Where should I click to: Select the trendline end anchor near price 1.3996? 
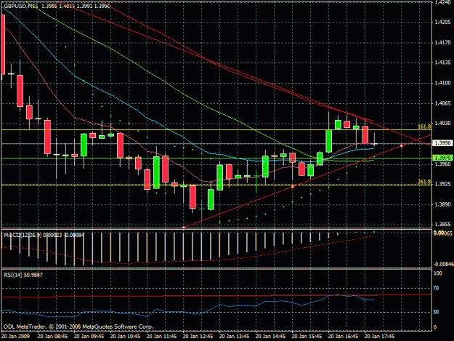point(402,145)
